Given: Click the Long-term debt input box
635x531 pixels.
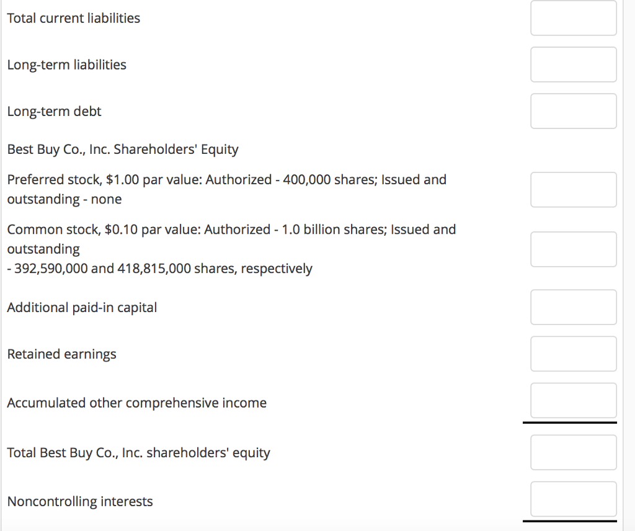Looking at the screenshot, I should pos(573,110).
